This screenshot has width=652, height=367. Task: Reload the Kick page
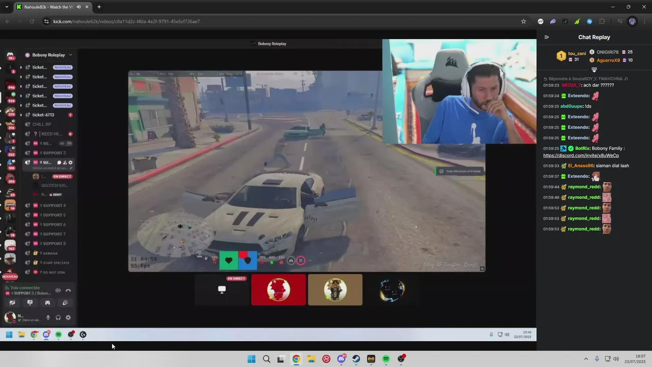(32, 21)
